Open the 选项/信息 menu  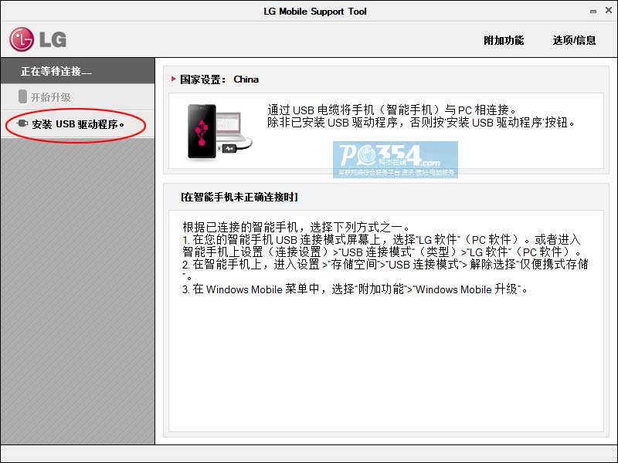pyautogui.click(x=574, y=40)
